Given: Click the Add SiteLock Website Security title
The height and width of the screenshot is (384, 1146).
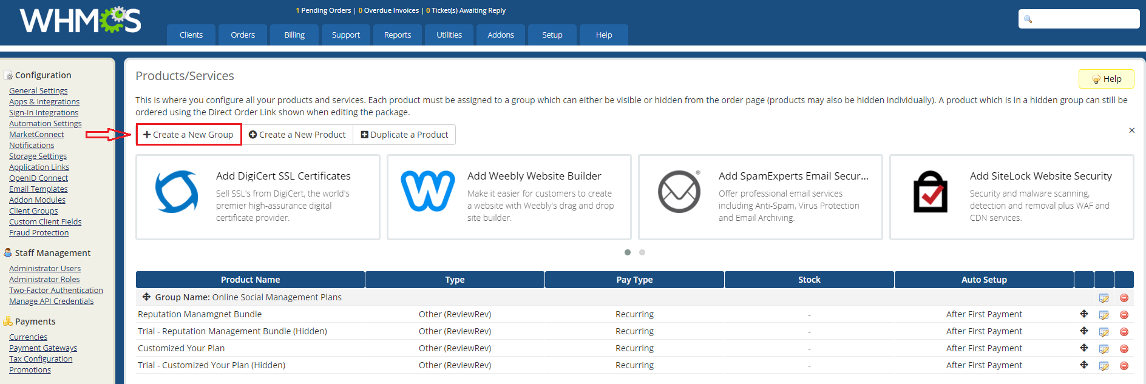Looking at the screenshot, I should [x=1041, y=176].
